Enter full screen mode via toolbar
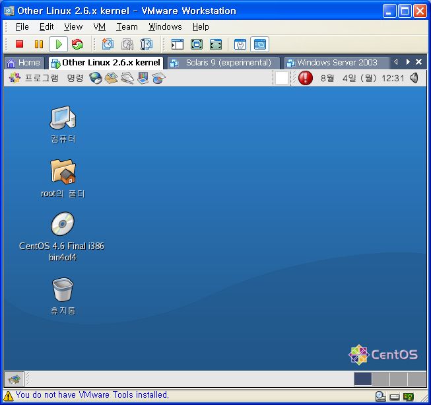 pyautogui.click(x=197, y=44)
